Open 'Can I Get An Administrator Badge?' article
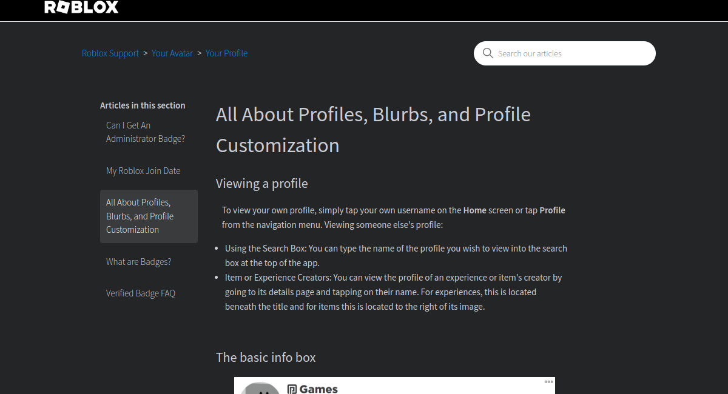This screenshot has width=728, height=394. point(146,132)
